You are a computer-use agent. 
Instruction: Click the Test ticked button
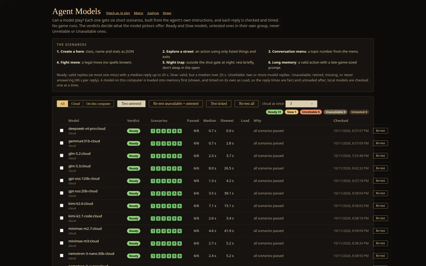tap(219, 104)
